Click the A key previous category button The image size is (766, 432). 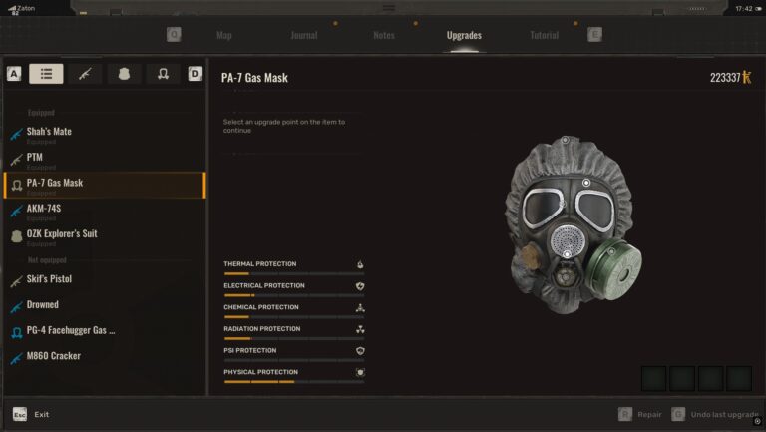coord(14,74)
